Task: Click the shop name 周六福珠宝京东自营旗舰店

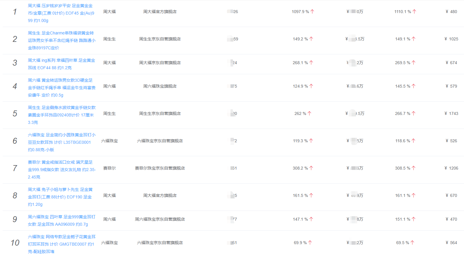Action: [x=160, y=219]
